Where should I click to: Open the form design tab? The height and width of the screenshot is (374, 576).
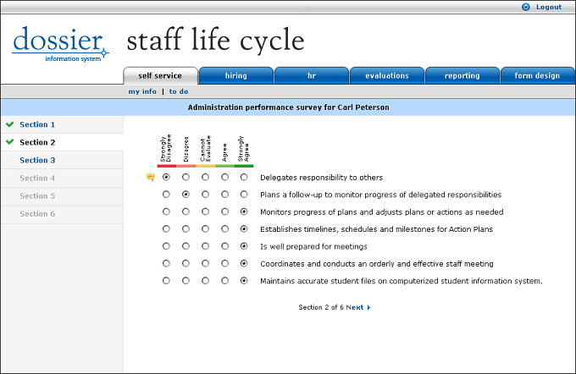[x=537, y=75]
